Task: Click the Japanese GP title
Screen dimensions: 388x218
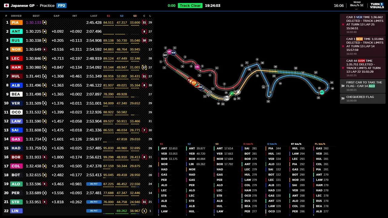Action: [x=22, y=5]
